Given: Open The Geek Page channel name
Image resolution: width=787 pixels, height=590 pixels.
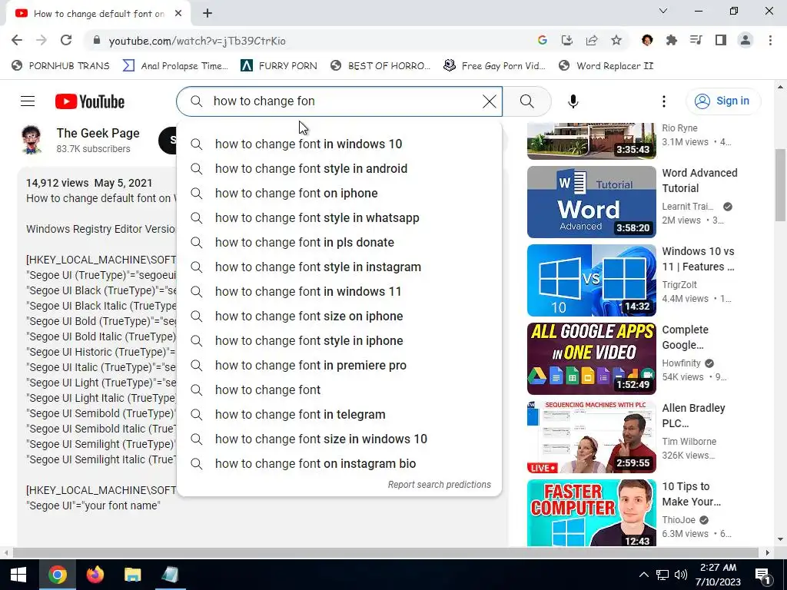Looking at the screenshot, I should 98,133.
